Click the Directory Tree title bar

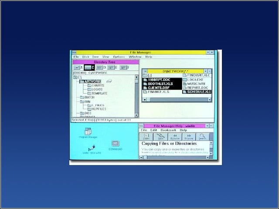(x=105, y=62)
